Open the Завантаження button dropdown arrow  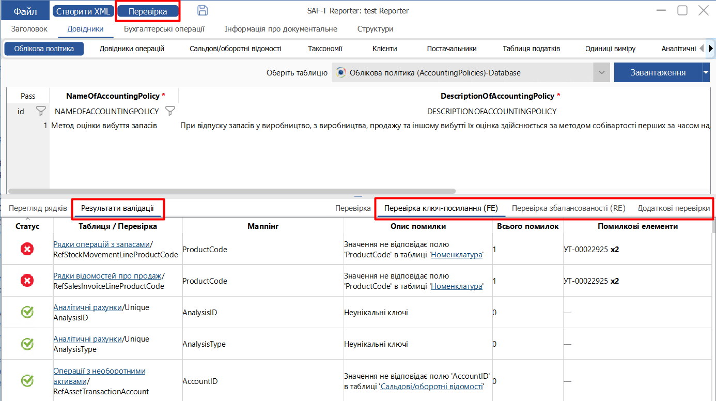coord(706,73)
